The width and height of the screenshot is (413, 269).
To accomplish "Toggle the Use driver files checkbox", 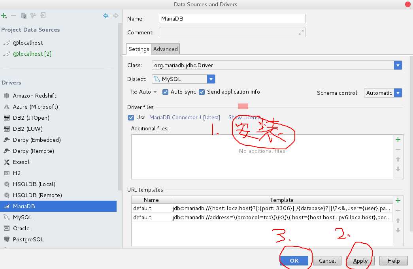I will [131, 117].
